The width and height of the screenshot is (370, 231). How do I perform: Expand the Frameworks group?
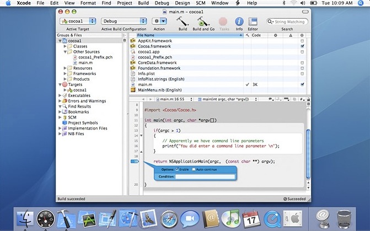point(65,74)
